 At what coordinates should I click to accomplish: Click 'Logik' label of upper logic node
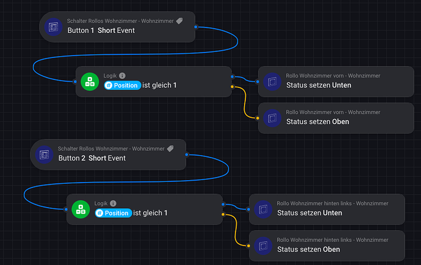[110, 76]
